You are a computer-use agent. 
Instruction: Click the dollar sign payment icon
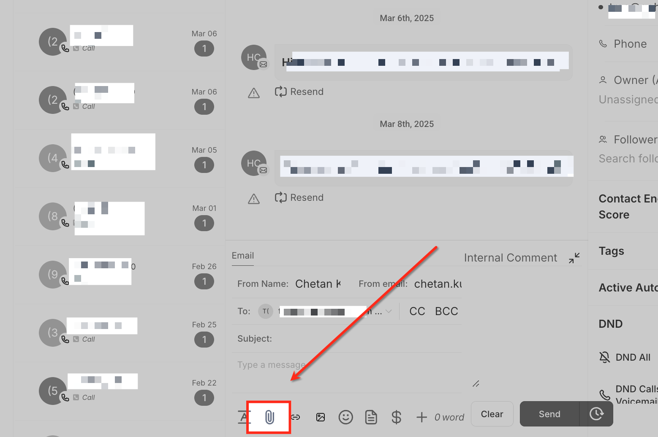pyautogui.click(x=396, y=417)
